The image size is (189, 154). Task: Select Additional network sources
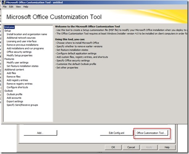click(21, 38)
